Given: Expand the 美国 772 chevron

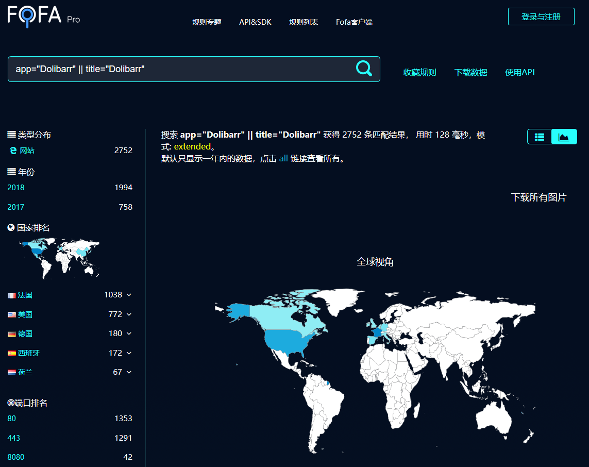Looking at the screenshot, I should (x=129, y=314).
